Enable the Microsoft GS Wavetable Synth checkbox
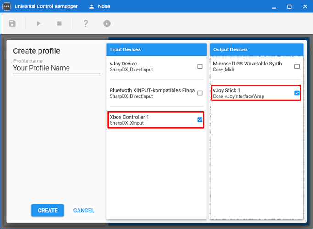Screen dimensions: 313x229 297,66
